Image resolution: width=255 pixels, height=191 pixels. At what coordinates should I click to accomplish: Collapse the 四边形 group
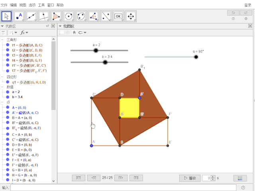coord(2,77)
